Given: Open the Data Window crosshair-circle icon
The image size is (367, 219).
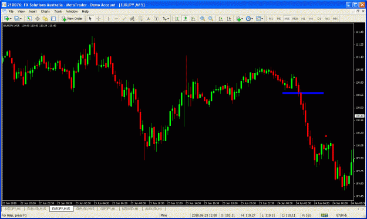Looking at the screenshot, I should pyautogui.click(x=37, y=19).
